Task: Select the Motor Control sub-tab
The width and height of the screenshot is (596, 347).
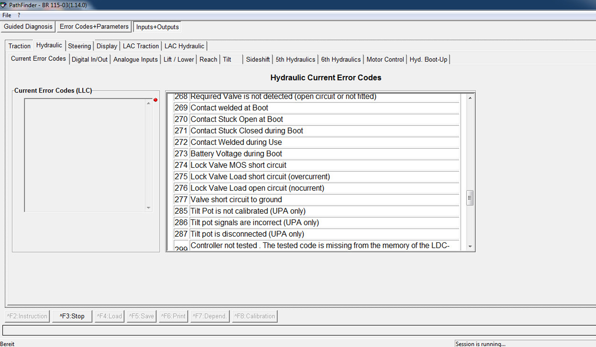Action: (385, 59)
